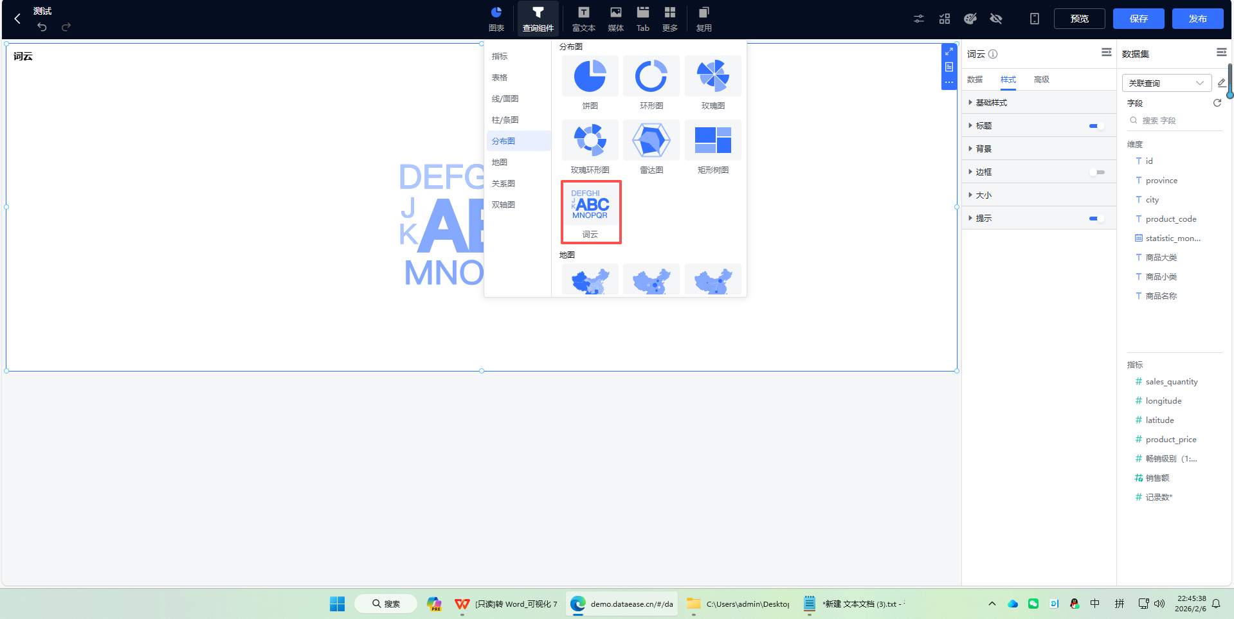Open the 媒体 media menu
The image size is (1234, 619).
click(x=615, y=19)
